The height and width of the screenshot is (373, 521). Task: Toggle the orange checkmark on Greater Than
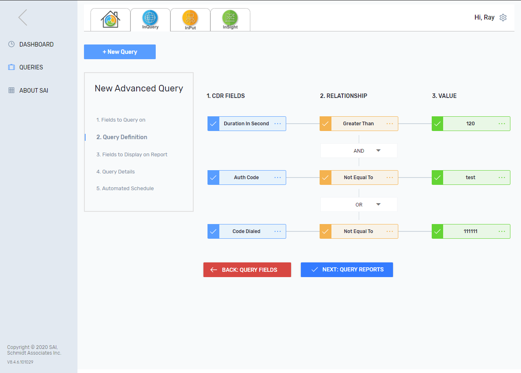coord(325,124)
